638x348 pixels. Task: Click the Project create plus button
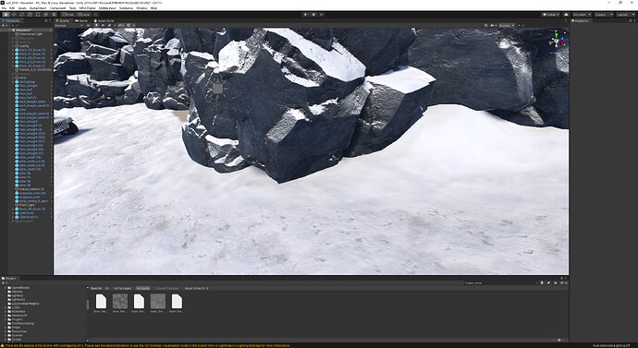click(4, 283)
